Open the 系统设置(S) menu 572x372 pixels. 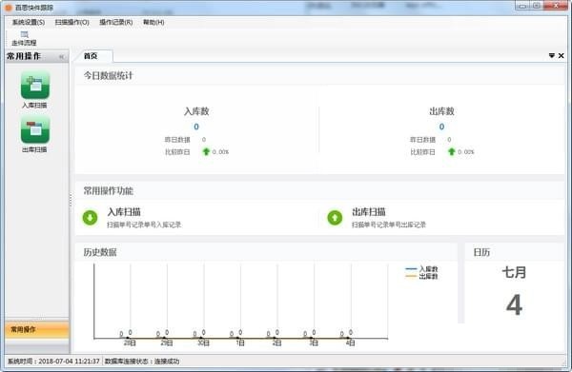[29, 22]
